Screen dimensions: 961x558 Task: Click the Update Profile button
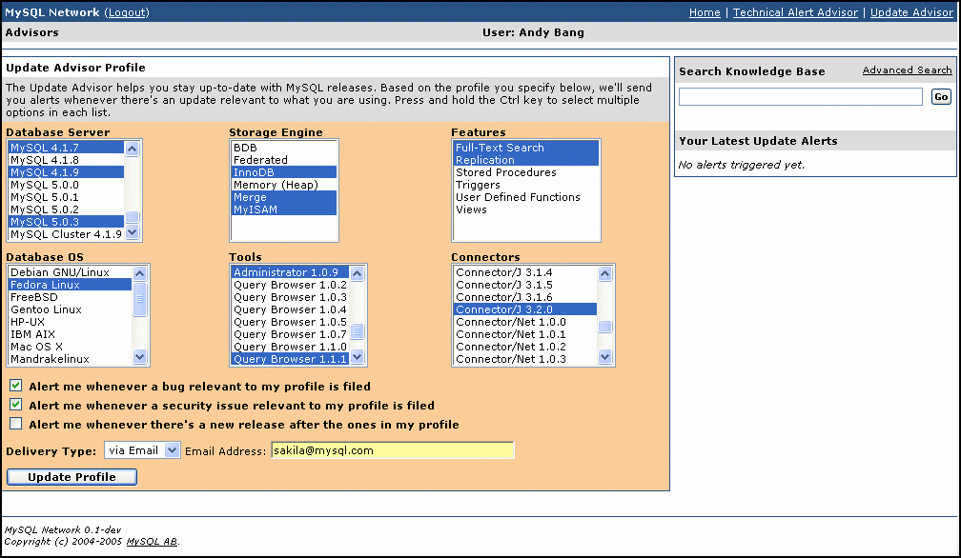pos(72,477)
